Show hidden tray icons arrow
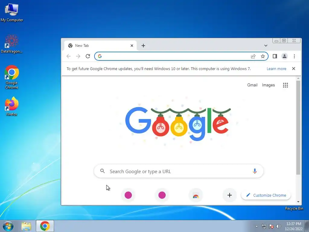The image size is (309, 232). point(256,226)
